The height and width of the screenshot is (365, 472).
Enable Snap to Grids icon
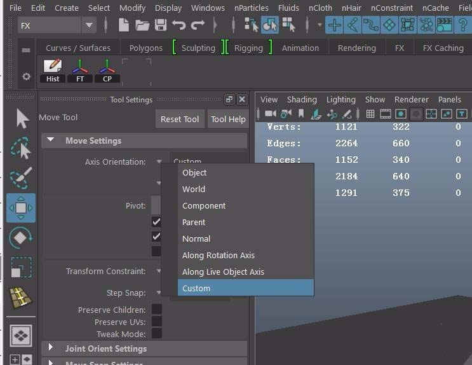tap(334, 25)
